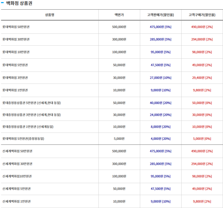223x208 pixels.
Task: Click the 롯데백화점 10만원권 product name
Action: point(18,52)
